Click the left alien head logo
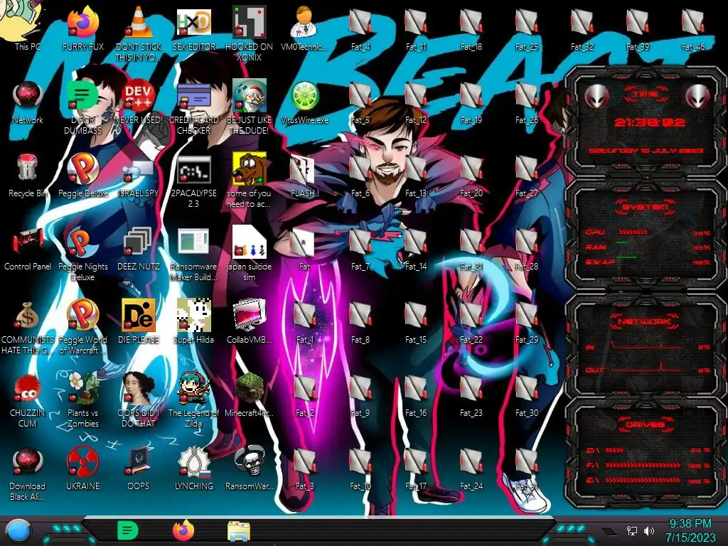 [x=596, y=97]
